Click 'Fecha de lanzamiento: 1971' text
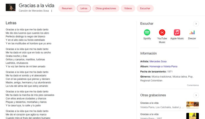Viewport: 205px width, 119px height. (x=156, y=72)
